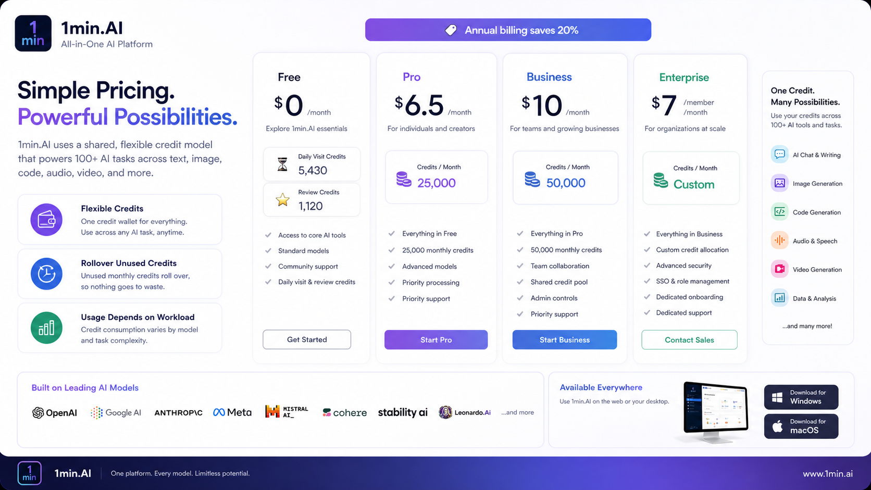Click Download for macOS button
Viewport: 871px width, 490px height.
point(801,426)
